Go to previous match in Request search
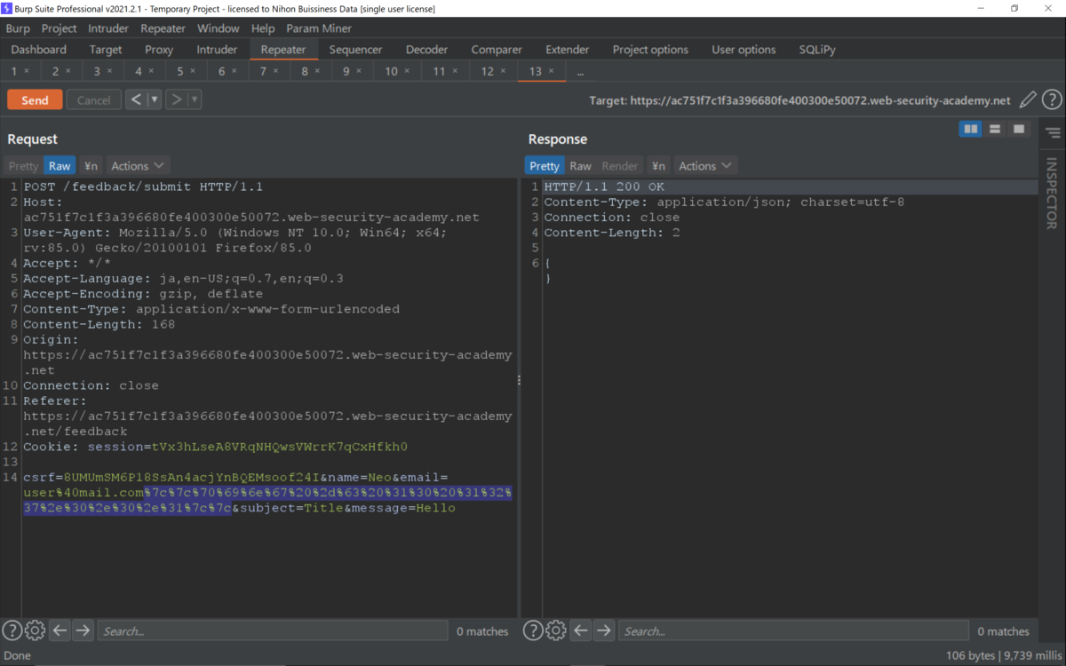 (60, 630)
